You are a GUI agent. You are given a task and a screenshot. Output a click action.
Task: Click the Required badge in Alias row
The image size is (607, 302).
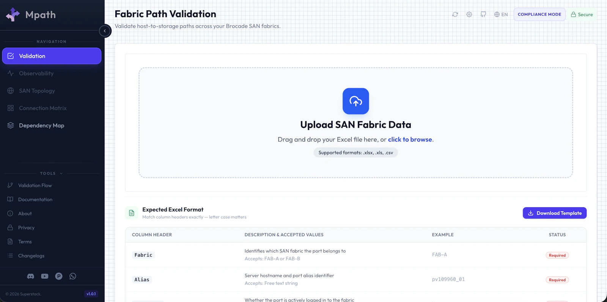point(557,280)
